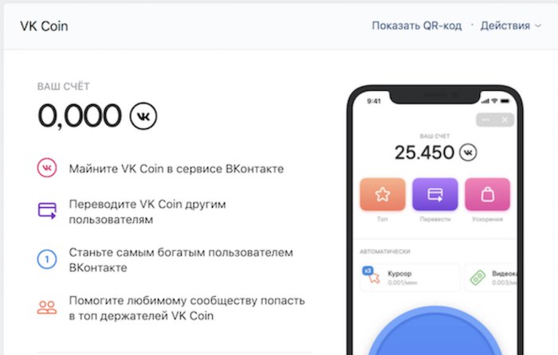Viewport: 558px width, 355px height.
Task: Tap the three-dots menu in phone mockup
Action: coord(485,119)
